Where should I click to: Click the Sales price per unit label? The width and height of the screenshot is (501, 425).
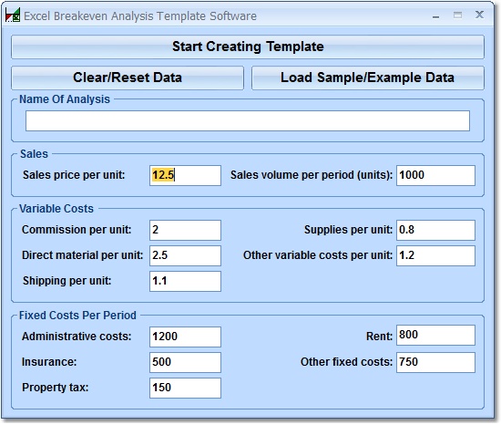74,175
